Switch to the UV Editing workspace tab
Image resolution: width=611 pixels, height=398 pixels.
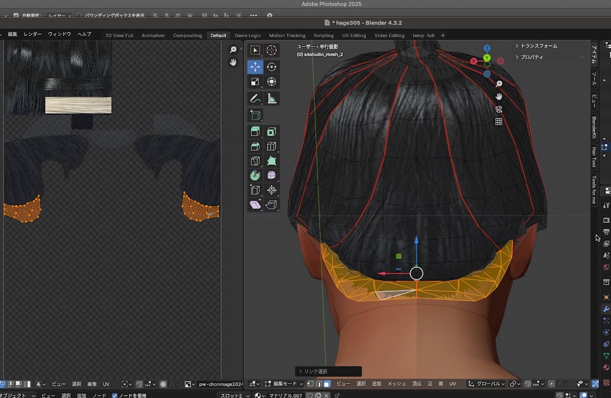click(354, 35)
